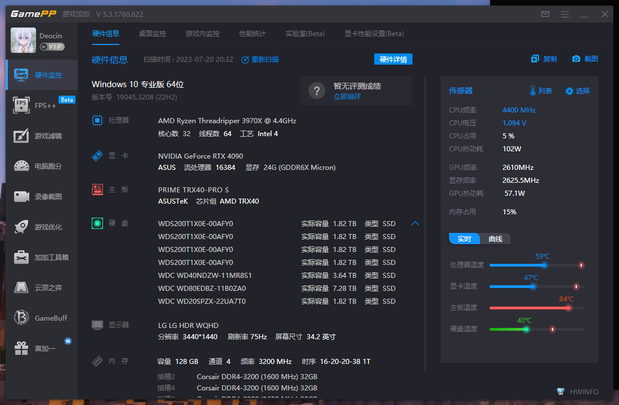Click the hardware list vertical scrollbar
Screen dimensions: 619x405
(425, 224)
